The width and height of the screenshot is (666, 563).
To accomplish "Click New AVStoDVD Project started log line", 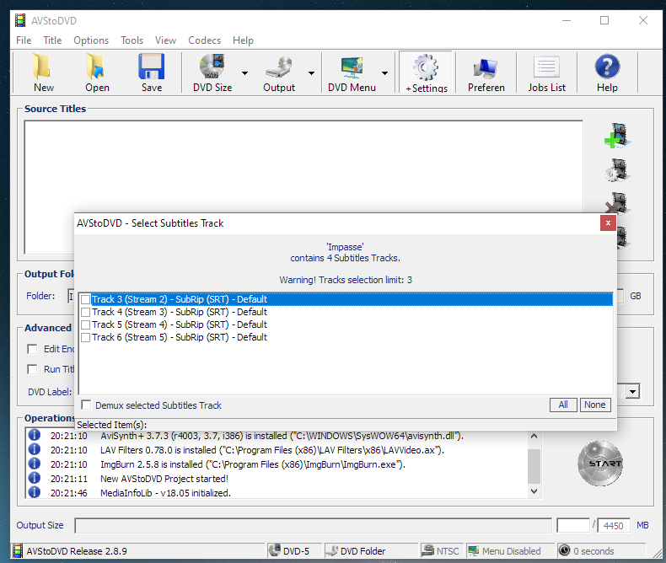I will [x=164, y=479].
